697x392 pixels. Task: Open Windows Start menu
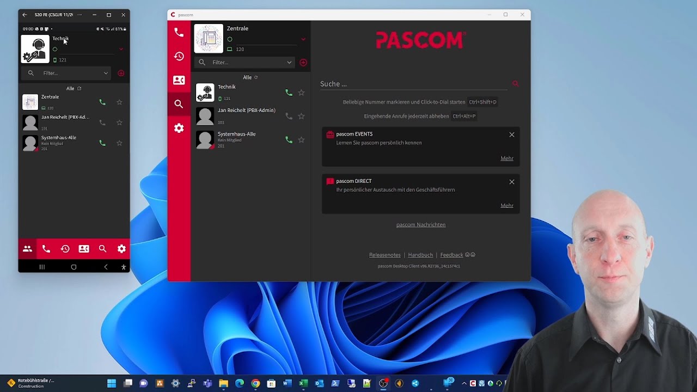pyautogui.click(x=112, y=383)
